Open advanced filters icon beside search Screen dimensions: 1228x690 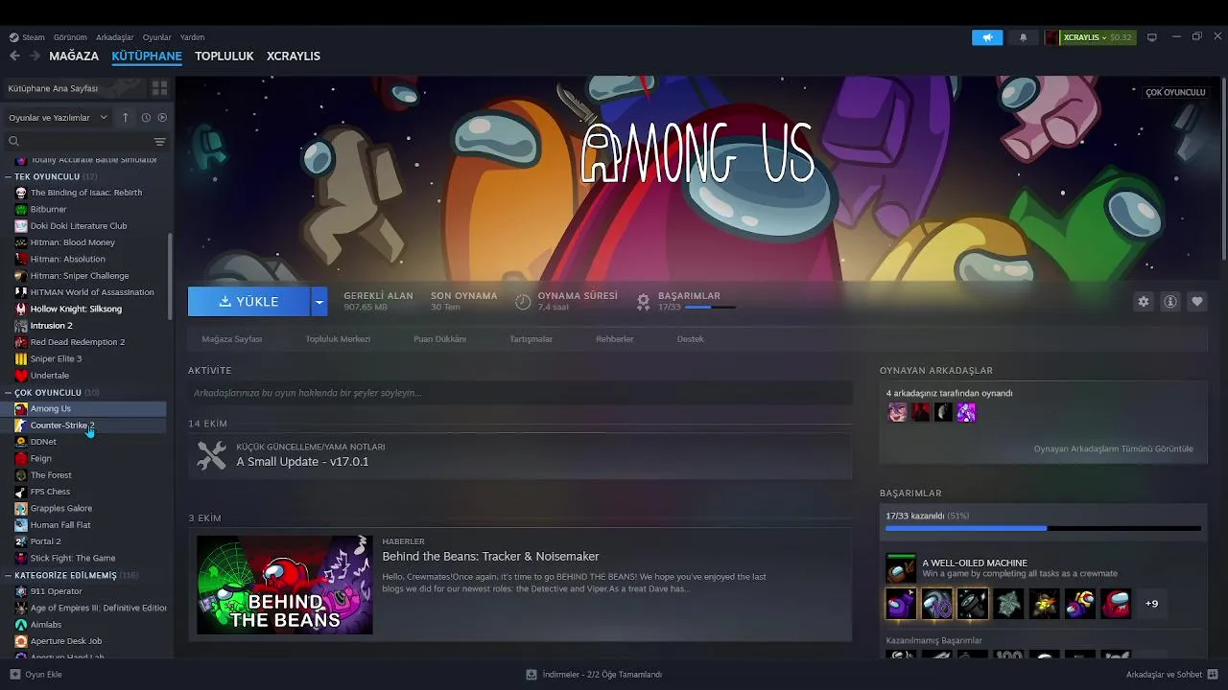159,142
